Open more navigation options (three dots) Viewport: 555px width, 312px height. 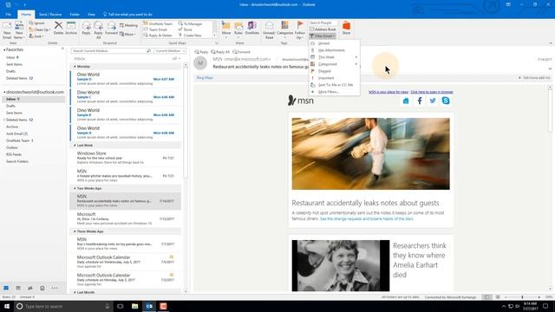click(55, 288)
